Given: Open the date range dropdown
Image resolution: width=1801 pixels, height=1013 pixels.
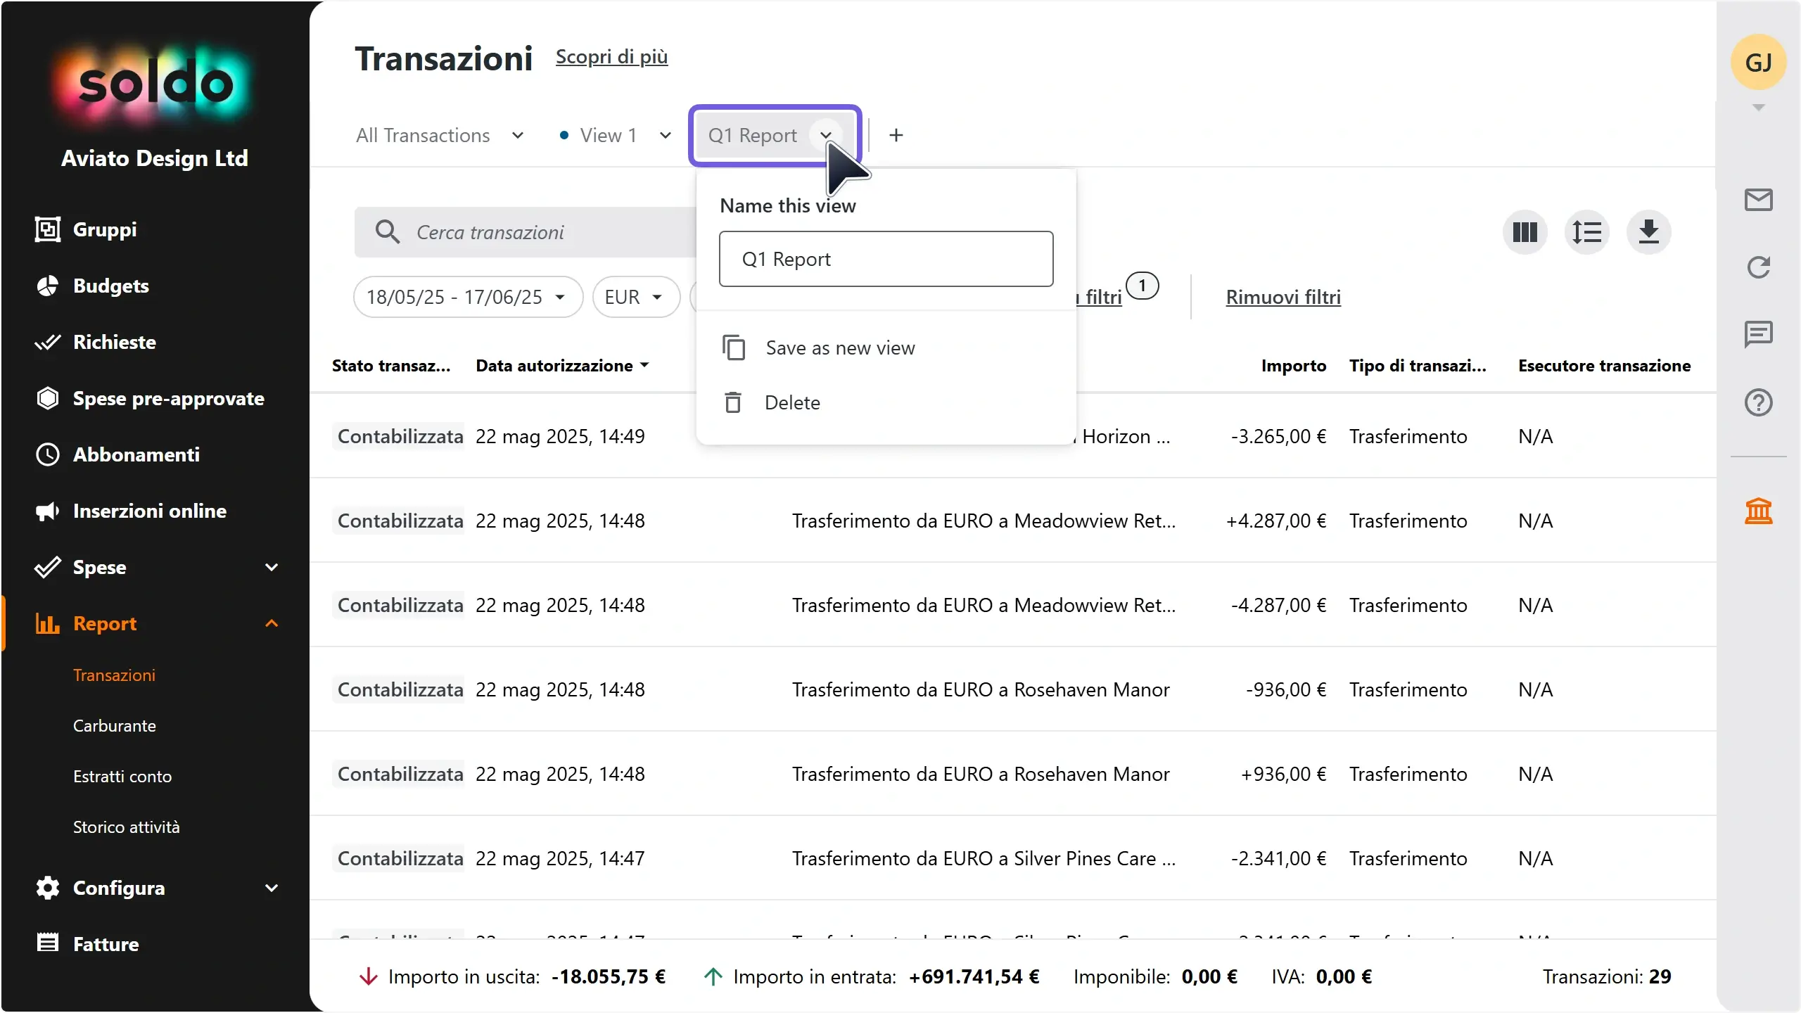Looking at the screenshot, I should tap(468, 297).
